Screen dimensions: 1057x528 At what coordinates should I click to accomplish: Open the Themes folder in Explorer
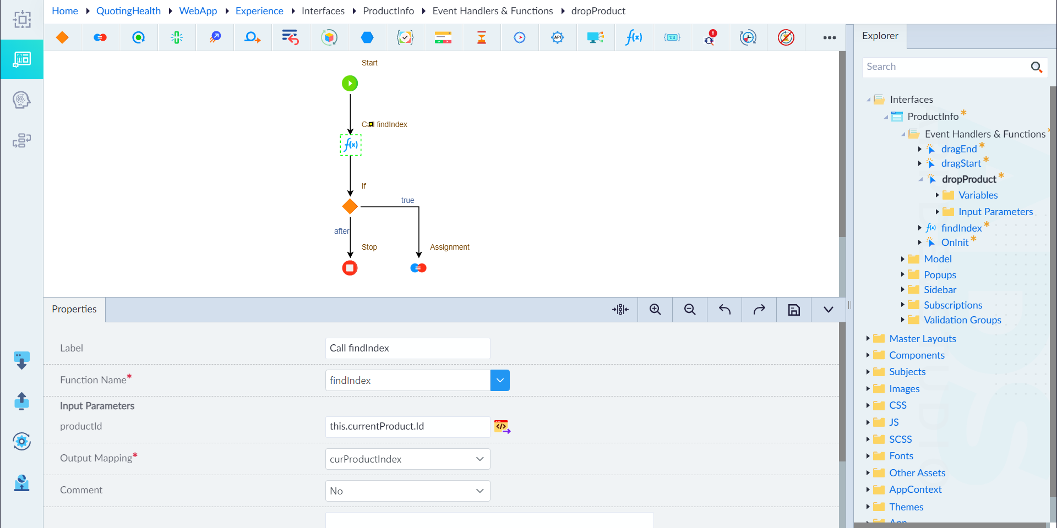click(906, 507)
